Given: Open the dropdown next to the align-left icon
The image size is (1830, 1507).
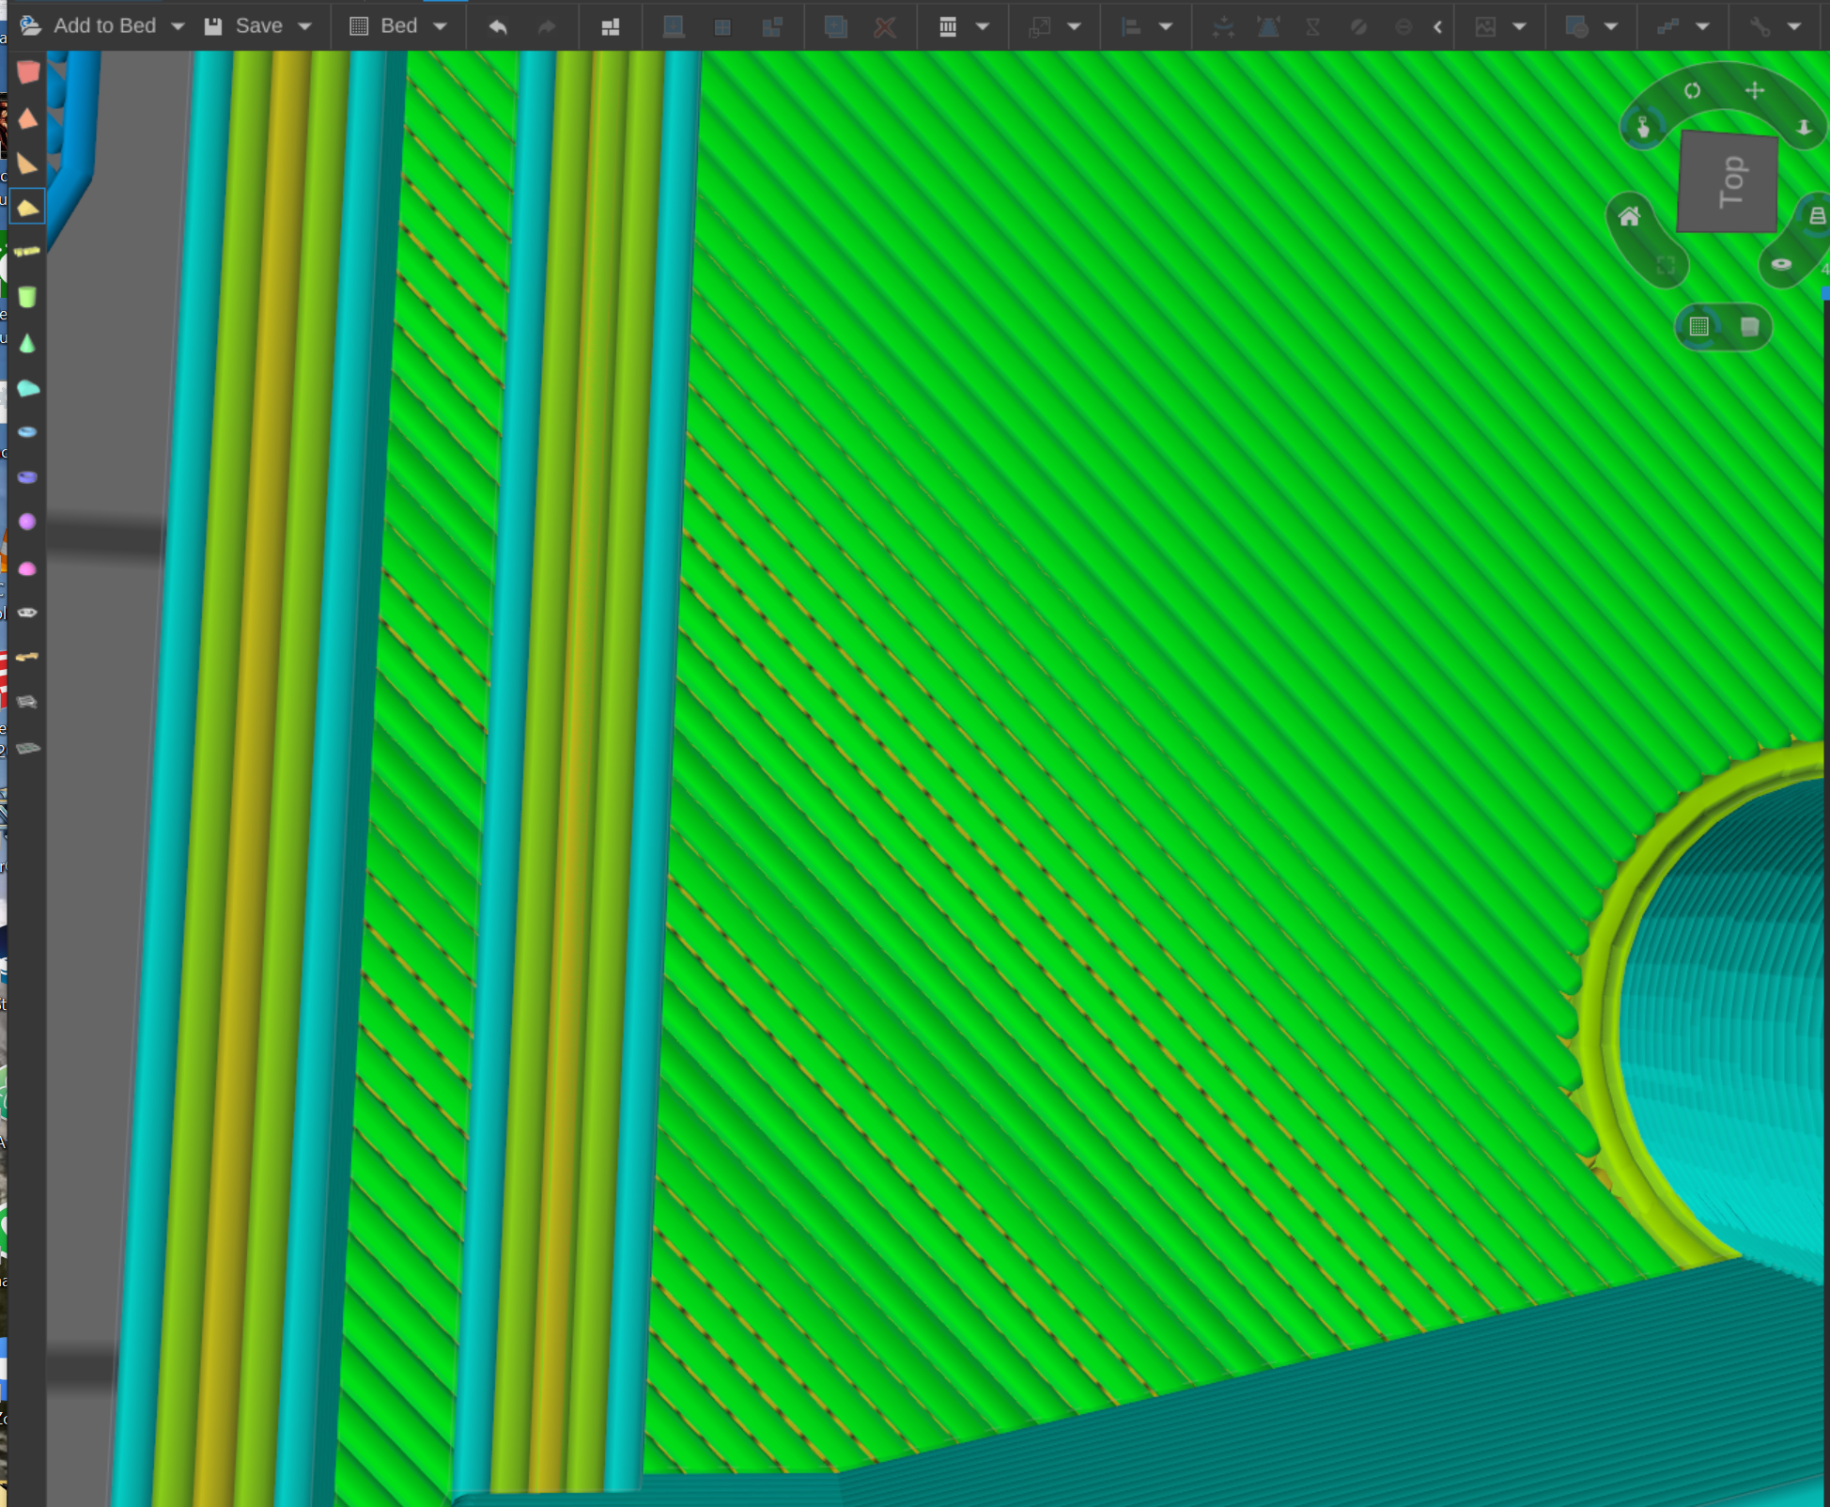Looking at the screenshot, I should (x=1166, y=26).
